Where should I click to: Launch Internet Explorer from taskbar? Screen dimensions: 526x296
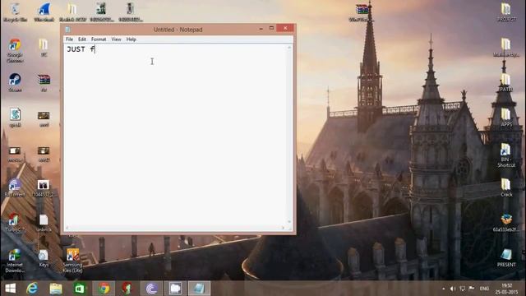click(x=32, y=289)
